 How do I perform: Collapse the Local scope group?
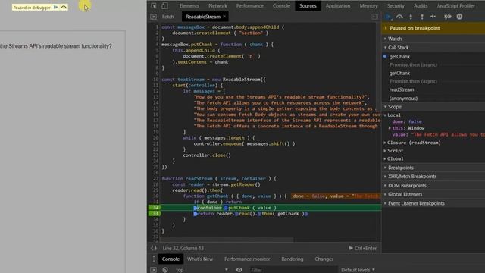pos(394,115)
